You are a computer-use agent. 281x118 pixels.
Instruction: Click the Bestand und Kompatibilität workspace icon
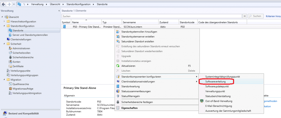click(x=5, y=113)
